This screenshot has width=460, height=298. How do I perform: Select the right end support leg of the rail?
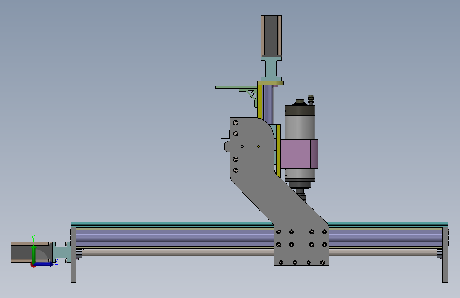click(x=445, y=255)
